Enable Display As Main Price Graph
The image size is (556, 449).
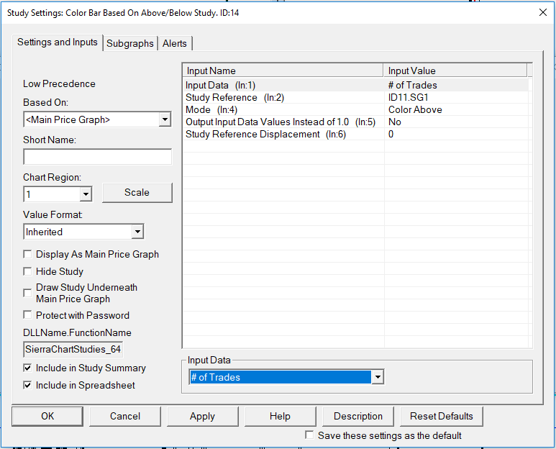[x=27, y=254]
